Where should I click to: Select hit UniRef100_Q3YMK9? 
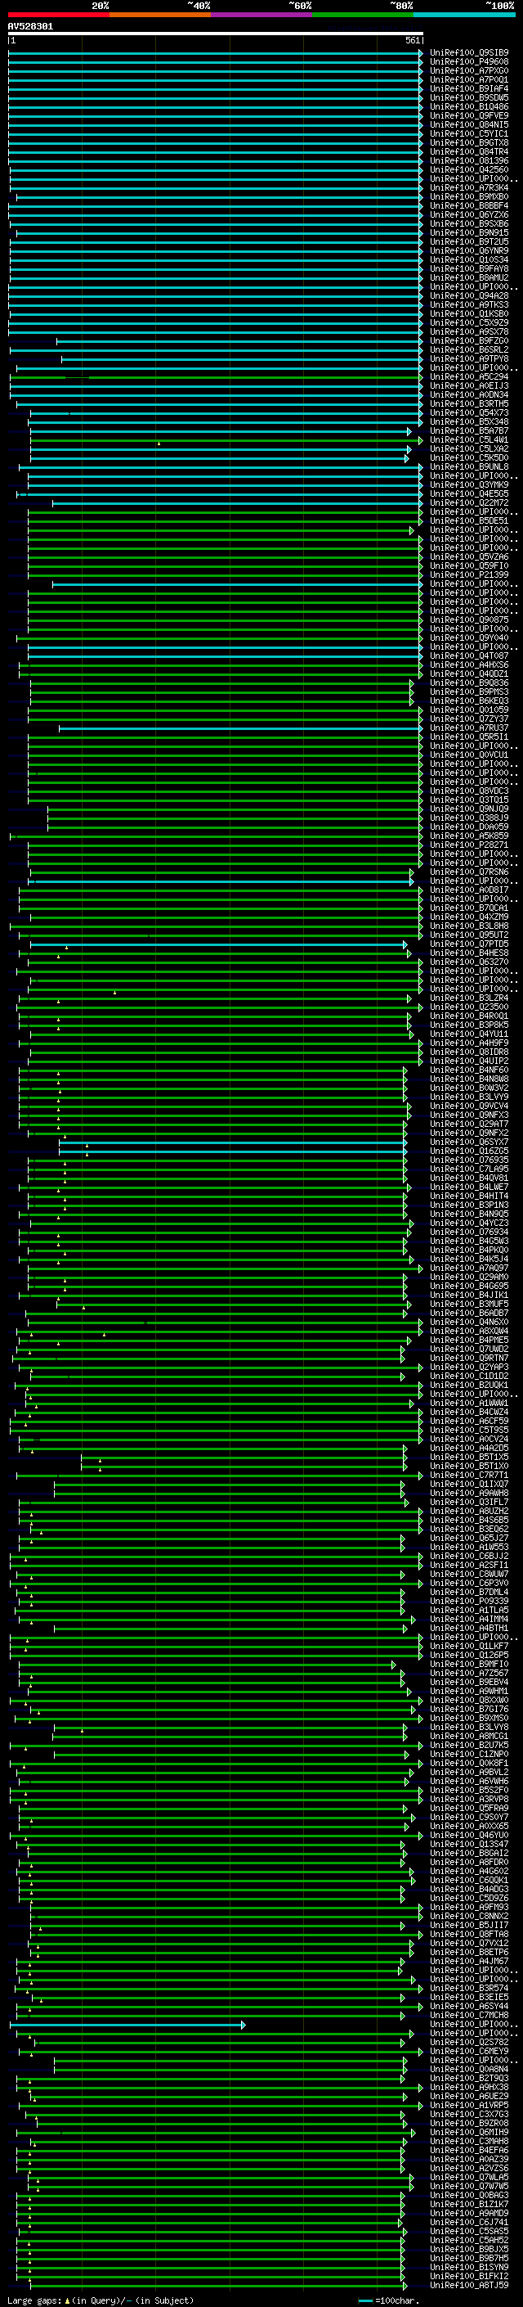(469, 484)
